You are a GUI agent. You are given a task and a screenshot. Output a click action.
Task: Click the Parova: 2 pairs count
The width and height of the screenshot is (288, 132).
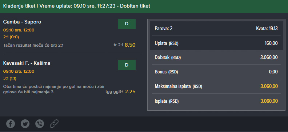click(164, 29)
